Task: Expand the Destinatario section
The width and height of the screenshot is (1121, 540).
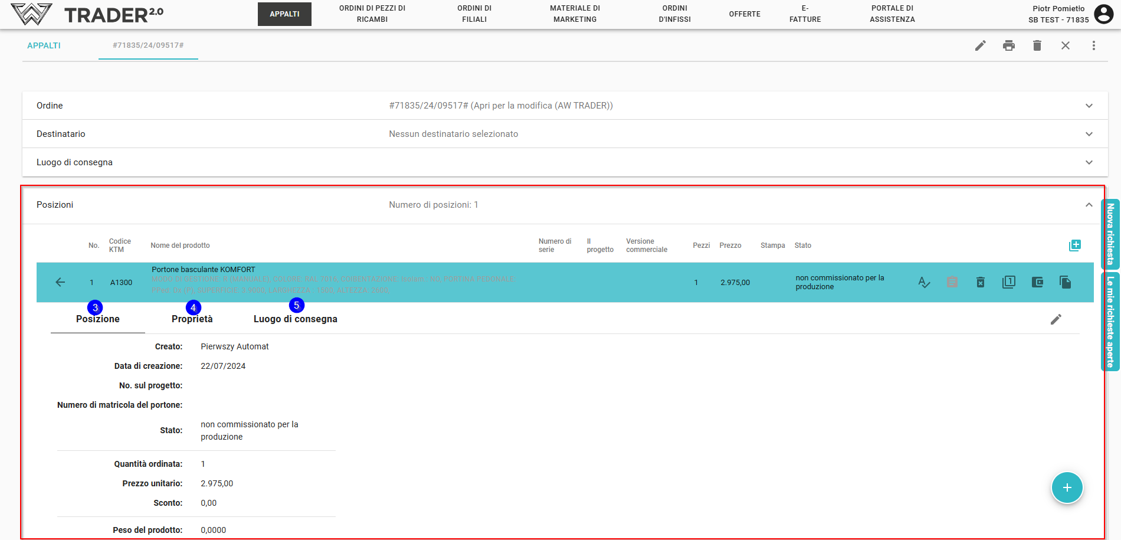Action: 1089,134
